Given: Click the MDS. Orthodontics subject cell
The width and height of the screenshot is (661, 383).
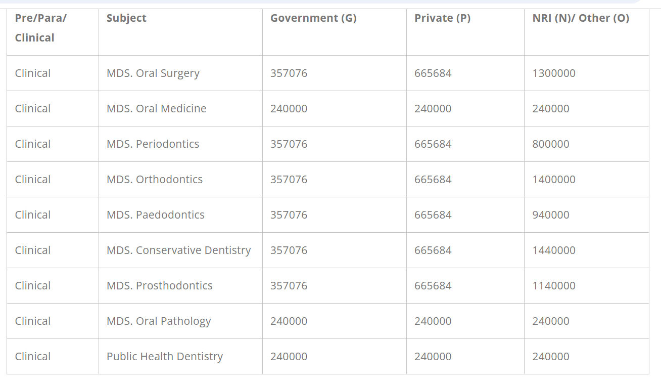Looking at the screenshot, I should click(x=155, y=180).
